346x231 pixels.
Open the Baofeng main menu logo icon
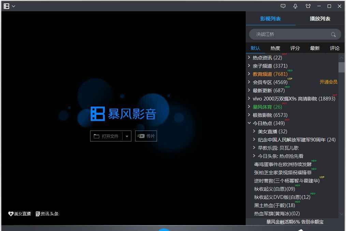pyautogui.click(x=6, y=6)
